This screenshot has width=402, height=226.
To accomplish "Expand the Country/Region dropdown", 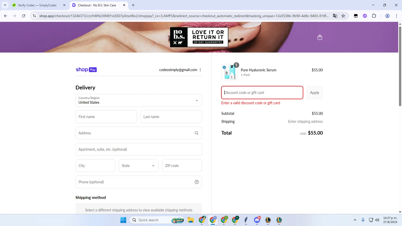I will coord(139,100).
